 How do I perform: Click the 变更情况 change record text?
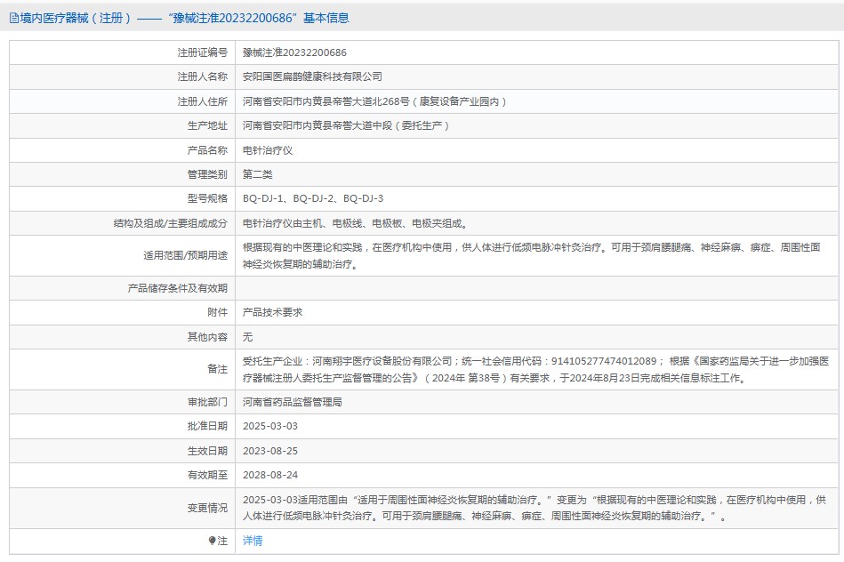click(x=535, y=508)
